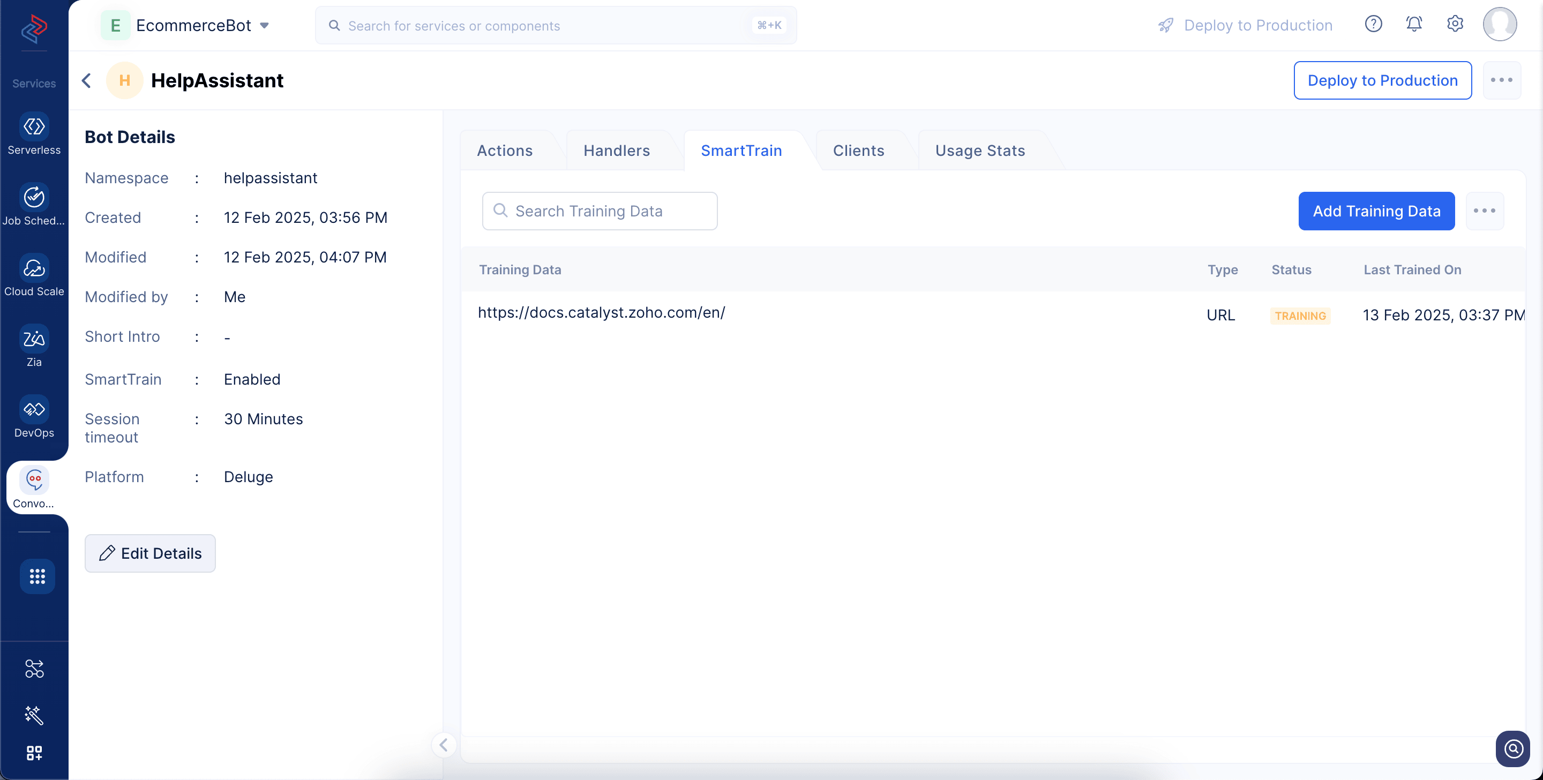Click the add-widget grid icon in sidebar
Viewport: 1543px width, 780px height.
click(x=34, y=753)
